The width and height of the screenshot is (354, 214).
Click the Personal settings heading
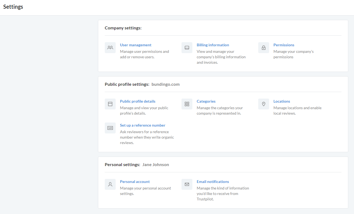tap(122, 165)
